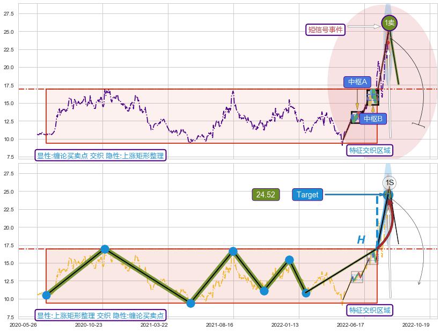This screenshot has height=331, width=441.
Task: Click the blue peak dot near 2022-01-13
Action: [x=289, y=260]
